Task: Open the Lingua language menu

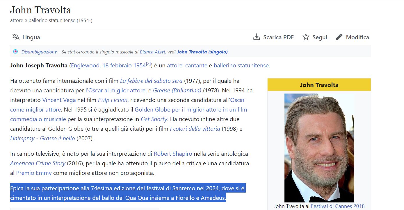Action: (x=31, y=37)
